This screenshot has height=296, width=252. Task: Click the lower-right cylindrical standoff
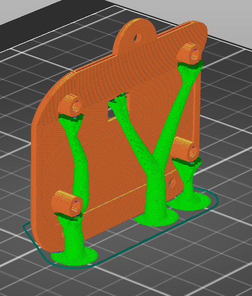(185, 149)
